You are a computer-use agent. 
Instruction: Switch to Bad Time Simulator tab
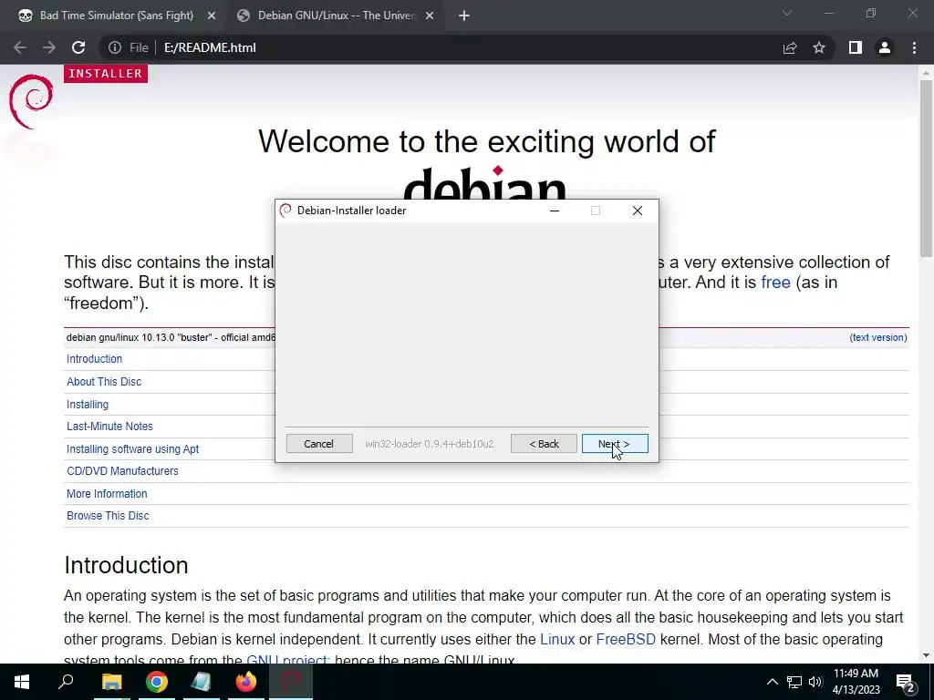coord(116,15)
